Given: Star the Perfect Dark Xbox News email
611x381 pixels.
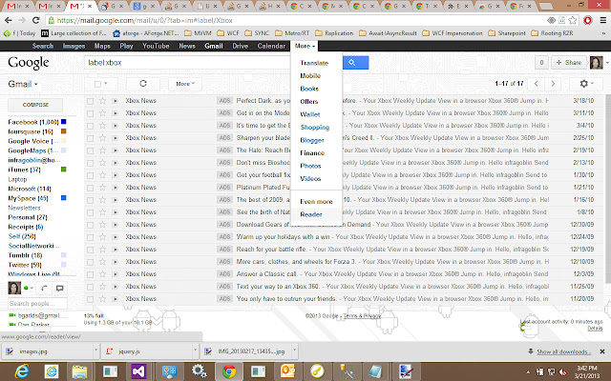Looking at the screenshot, I should [102, 101].
